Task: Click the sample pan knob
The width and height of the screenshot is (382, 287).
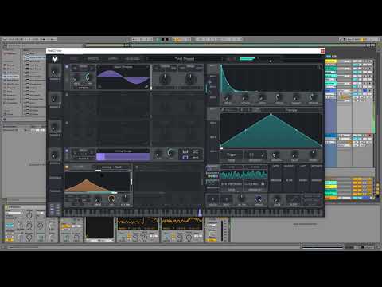Action: click(x=171, y=153)
